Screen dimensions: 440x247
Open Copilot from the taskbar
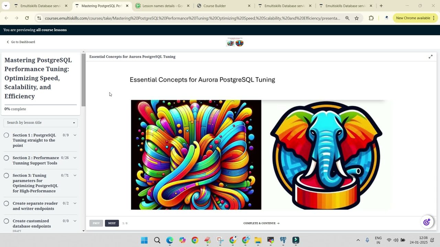(182, 240)
